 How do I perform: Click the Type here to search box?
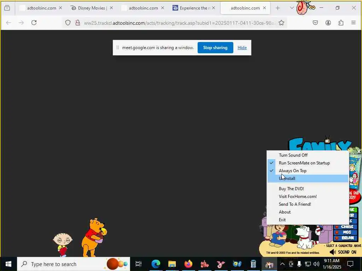pos(74,264)
